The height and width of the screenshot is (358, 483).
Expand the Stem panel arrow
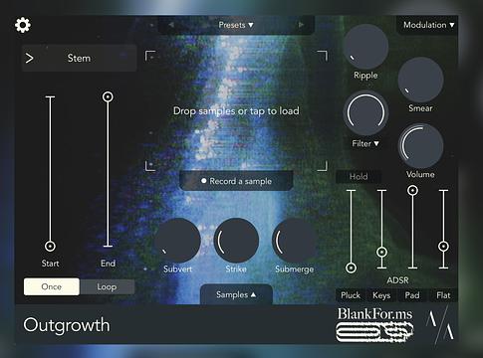click(x=30, y=59)
